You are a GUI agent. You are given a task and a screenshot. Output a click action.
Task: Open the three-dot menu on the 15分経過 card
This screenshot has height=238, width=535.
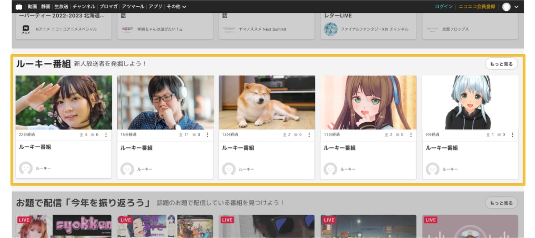tap(207, 135)
